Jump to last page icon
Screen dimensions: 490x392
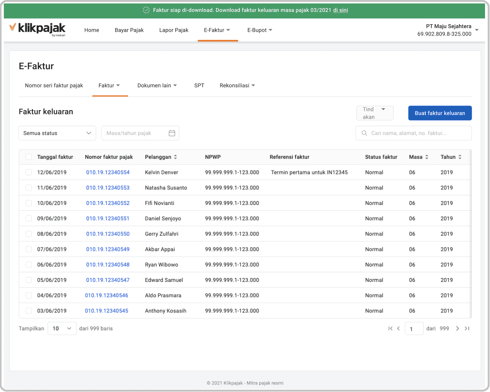click(x=467, y=328)
